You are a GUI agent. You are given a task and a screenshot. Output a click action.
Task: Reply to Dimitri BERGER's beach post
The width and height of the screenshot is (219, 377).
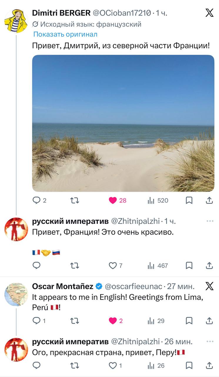(36, 201)
